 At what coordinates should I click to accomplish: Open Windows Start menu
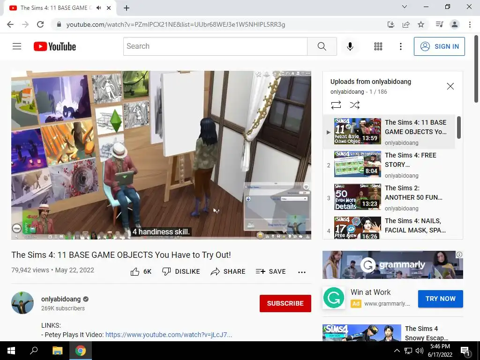tap(11, 351)
